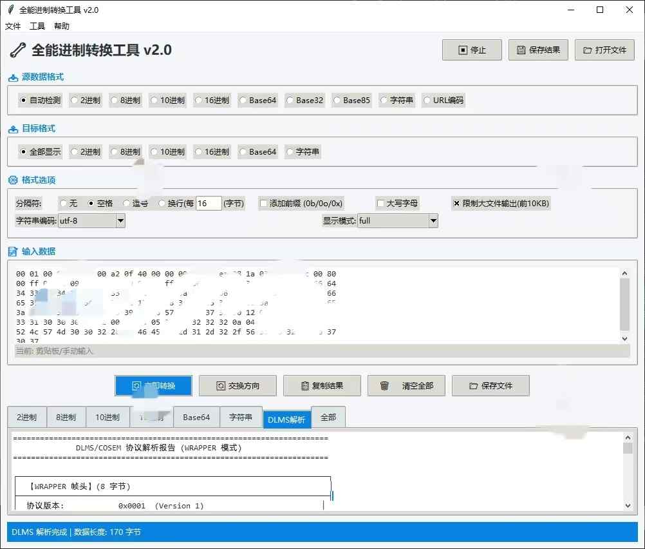Open the 文件 menu
Viewport: 645px width, 549px height.
[x=13, y=26]
